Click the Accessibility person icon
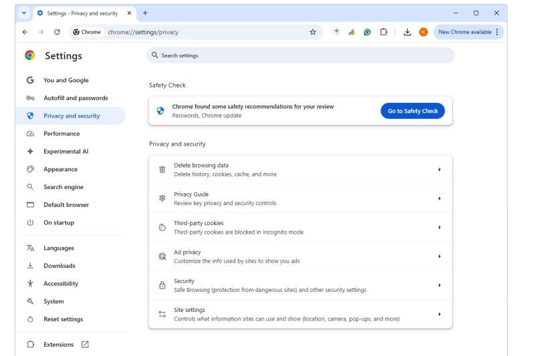The image size is (535, 356). 30,283
